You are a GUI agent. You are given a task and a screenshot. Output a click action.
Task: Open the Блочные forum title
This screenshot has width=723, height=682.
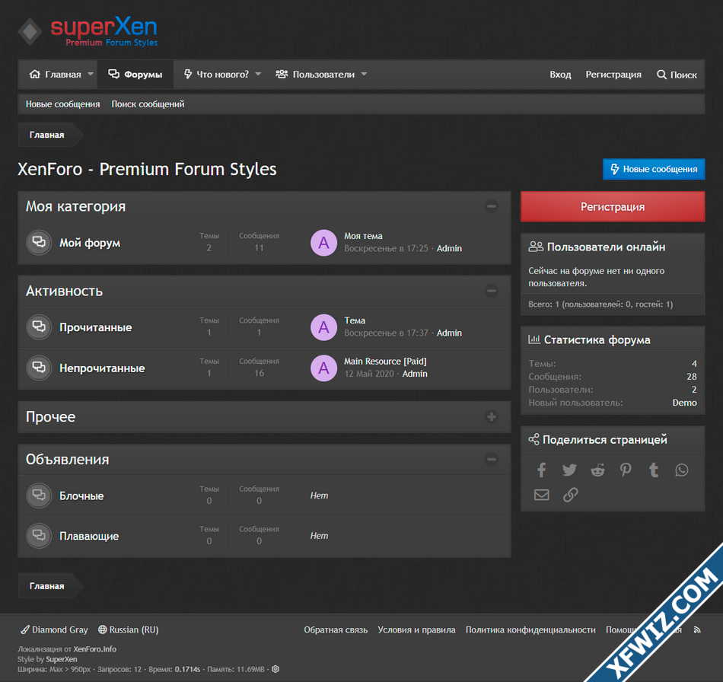pyautogui.click(x=81, y=496)
